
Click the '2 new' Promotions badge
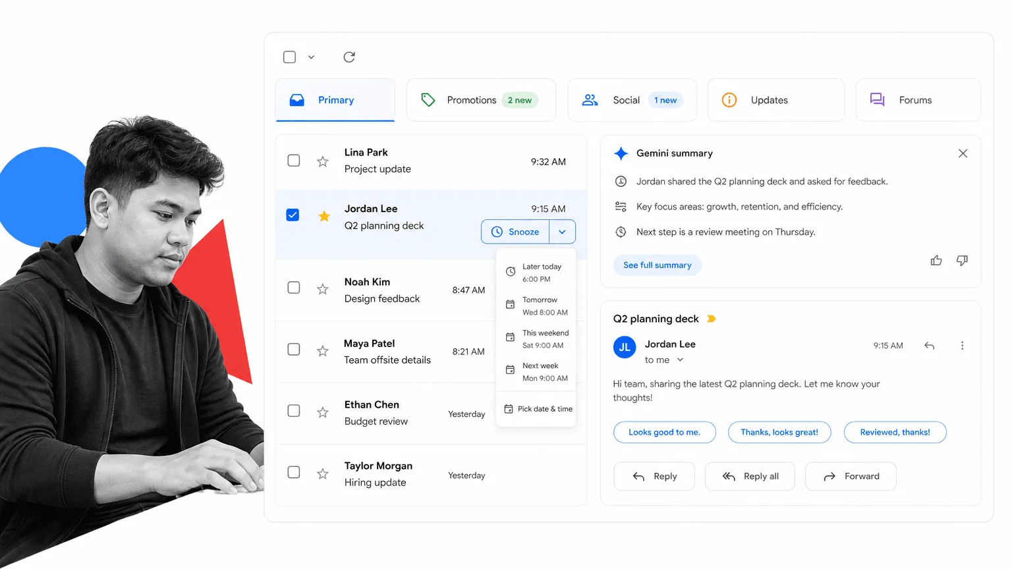(x=519, y=100)
